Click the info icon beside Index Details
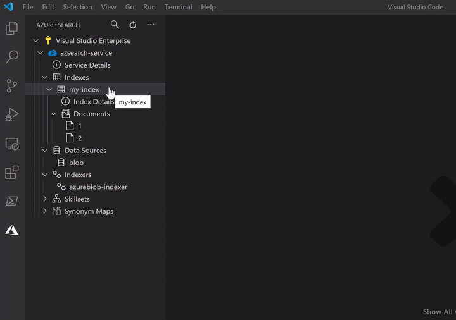Image resolution: width=456 pixels, height=320 pixels. [x=65, y=101]
